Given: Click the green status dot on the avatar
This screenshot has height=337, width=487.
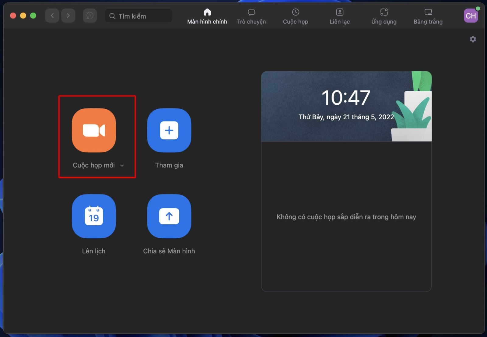Looking at the screenshot, I should tap(478, 9).
